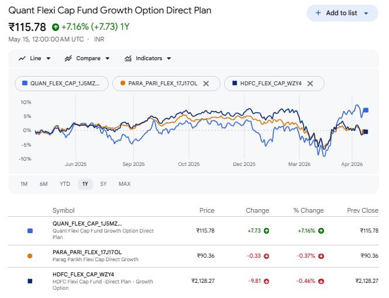Open the Add to list dropdown arrow
This screenshot has width=389, height=298.
click(366, 13)
